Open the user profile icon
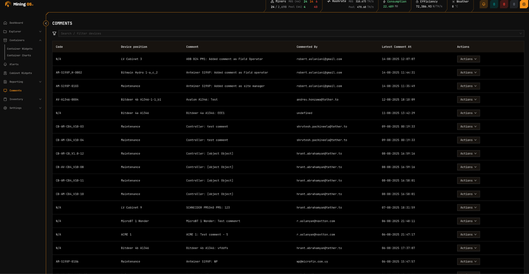 (524, 4)
